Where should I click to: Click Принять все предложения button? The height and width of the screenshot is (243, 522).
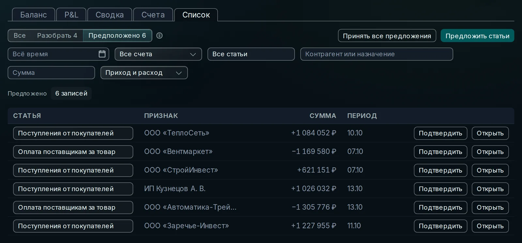tap(387, 36)
